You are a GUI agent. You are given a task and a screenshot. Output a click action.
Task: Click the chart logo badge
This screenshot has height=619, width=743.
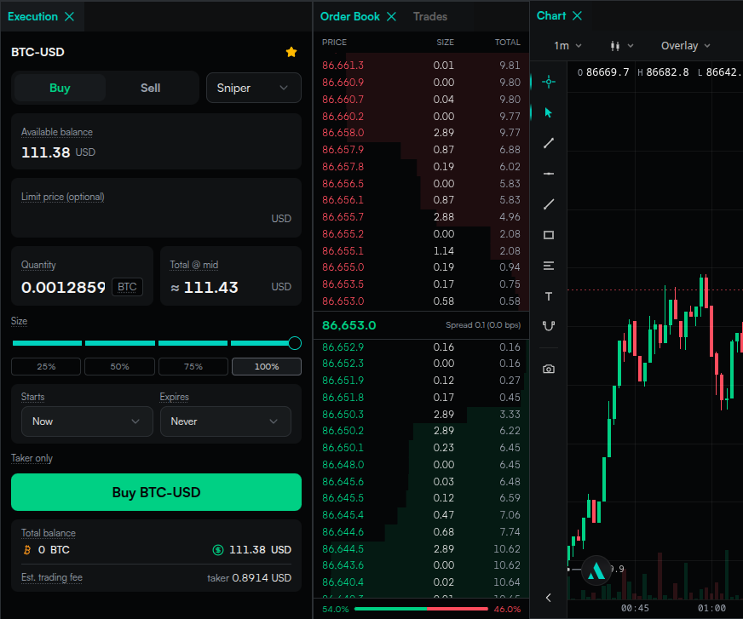pyautogui.click(x=596, y=570)
